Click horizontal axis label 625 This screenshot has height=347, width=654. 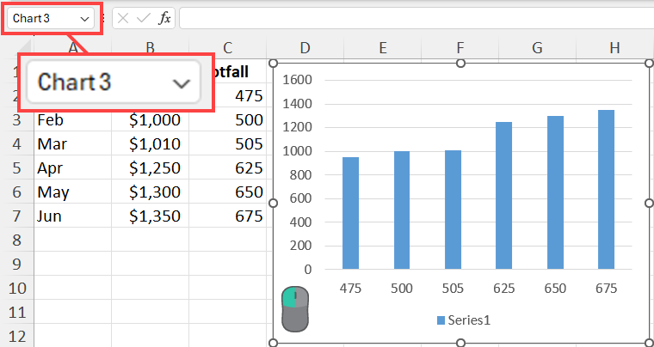click(504, 289)
